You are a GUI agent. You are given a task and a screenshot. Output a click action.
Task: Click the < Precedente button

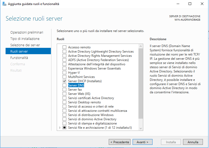click(120, 142)
